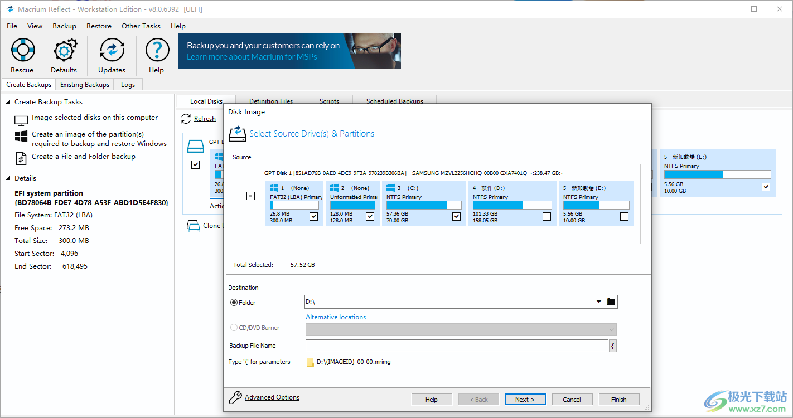
Task: Collapse the Create Backup Tasks section
Action: (8, 102)
